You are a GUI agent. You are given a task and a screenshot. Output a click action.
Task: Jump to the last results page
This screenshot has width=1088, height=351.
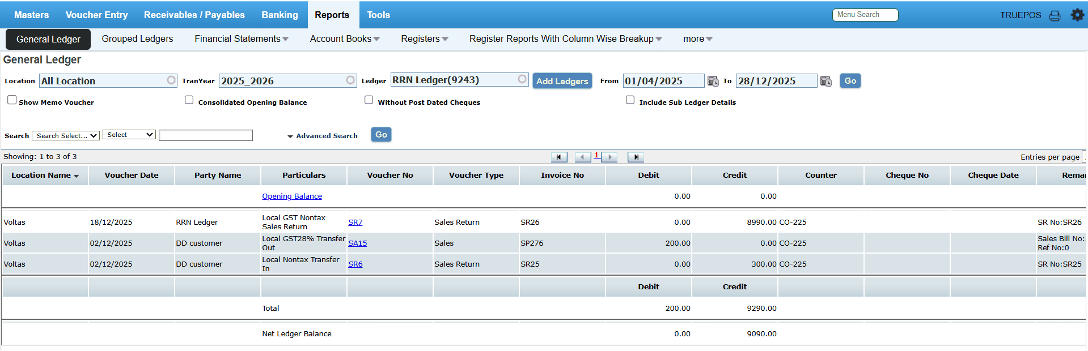tap(636, 157)
